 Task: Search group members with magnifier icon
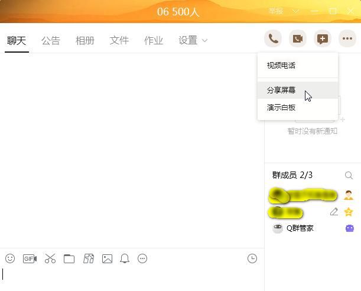349,175
